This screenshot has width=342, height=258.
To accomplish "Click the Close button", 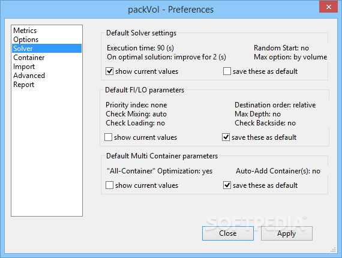I will click(228, 233).
